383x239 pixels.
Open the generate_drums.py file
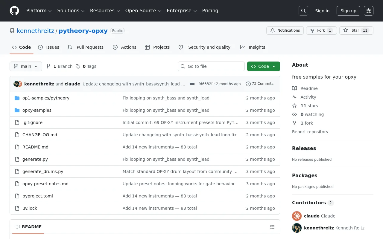tap(43, 171)
